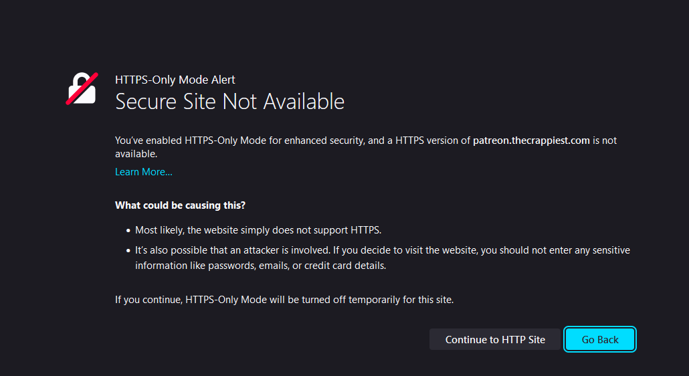Click the Secure Site Not Available heading
This screenshot has width=689, height=376.
pyautogui.click(x=229, y=102)
